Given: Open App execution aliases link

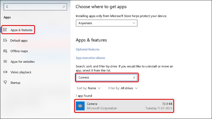Looking at the screenshot, I should coord(90,58).
